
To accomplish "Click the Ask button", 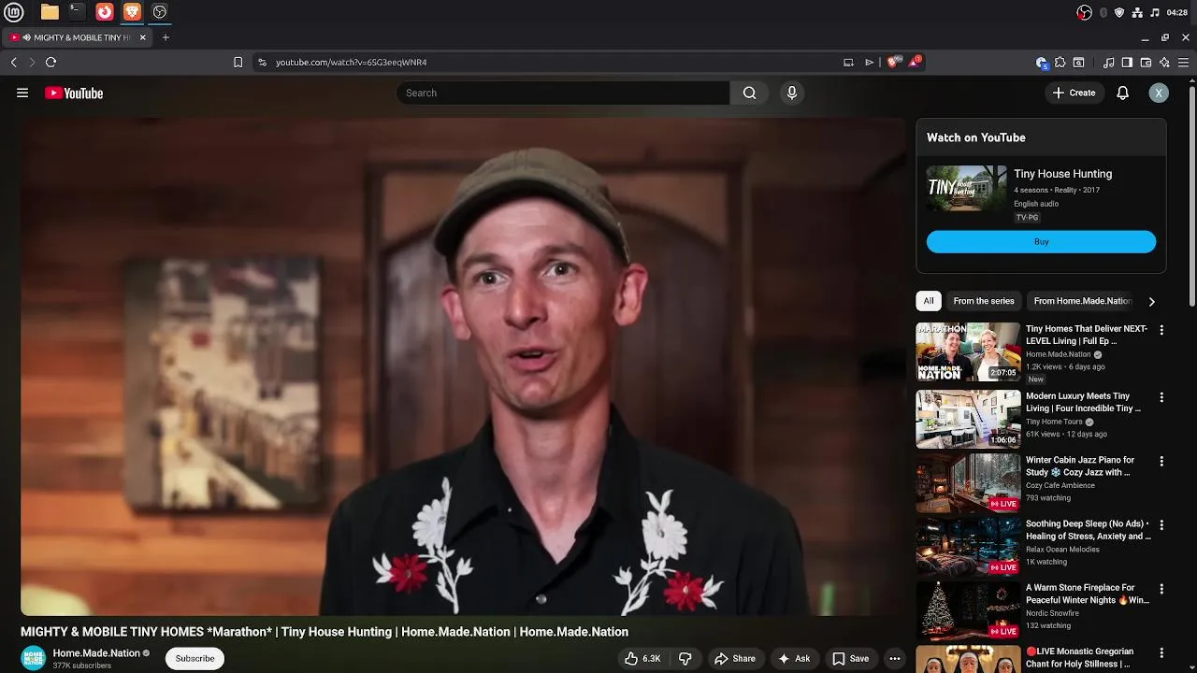I will pos(794,658).
